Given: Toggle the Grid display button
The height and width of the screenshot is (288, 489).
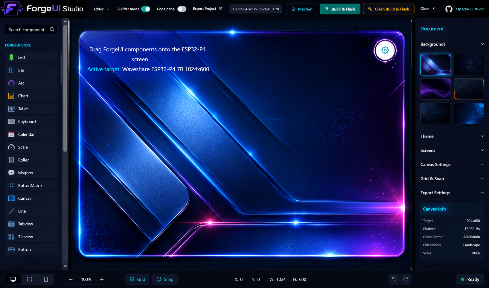Looking at the screenshot, I should click(138, 279).
